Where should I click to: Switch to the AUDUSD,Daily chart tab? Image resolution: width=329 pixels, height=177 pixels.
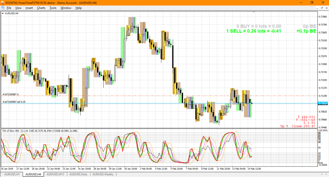coord(78,174)
